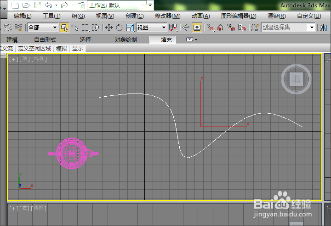Open the 自定义(U) menu
Screen dimensions: 331x226
(309, 16)
